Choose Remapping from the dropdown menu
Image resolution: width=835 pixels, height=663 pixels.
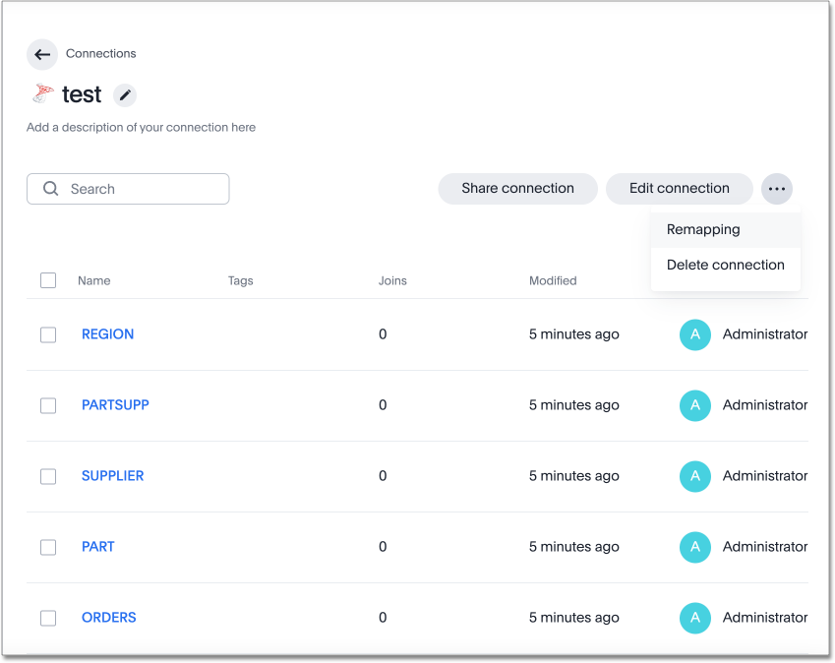[x=703, y=230]
